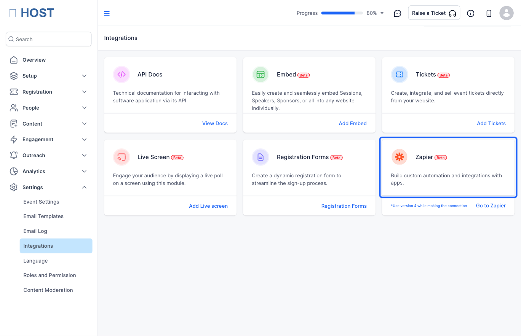Expand the Engagement menu chevron
Viewport: 521px width, 336px height.
pos(85,139)
